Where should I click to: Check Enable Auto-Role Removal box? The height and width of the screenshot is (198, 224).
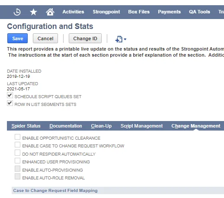(17, 176)
